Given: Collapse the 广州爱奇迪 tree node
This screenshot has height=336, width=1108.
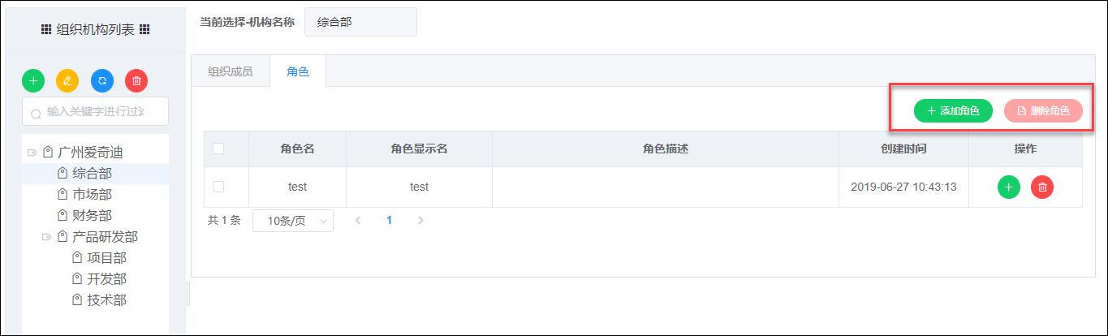Looking at the screenshot, I should tap(32, 152).
